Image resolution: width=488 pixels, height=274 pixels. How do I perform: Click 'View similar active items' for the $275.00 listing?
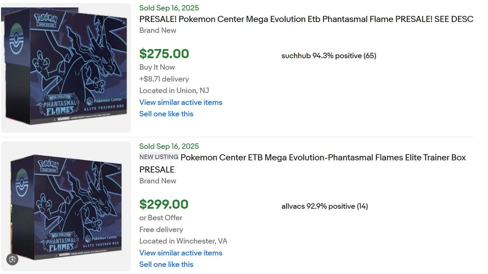[181, 102]
